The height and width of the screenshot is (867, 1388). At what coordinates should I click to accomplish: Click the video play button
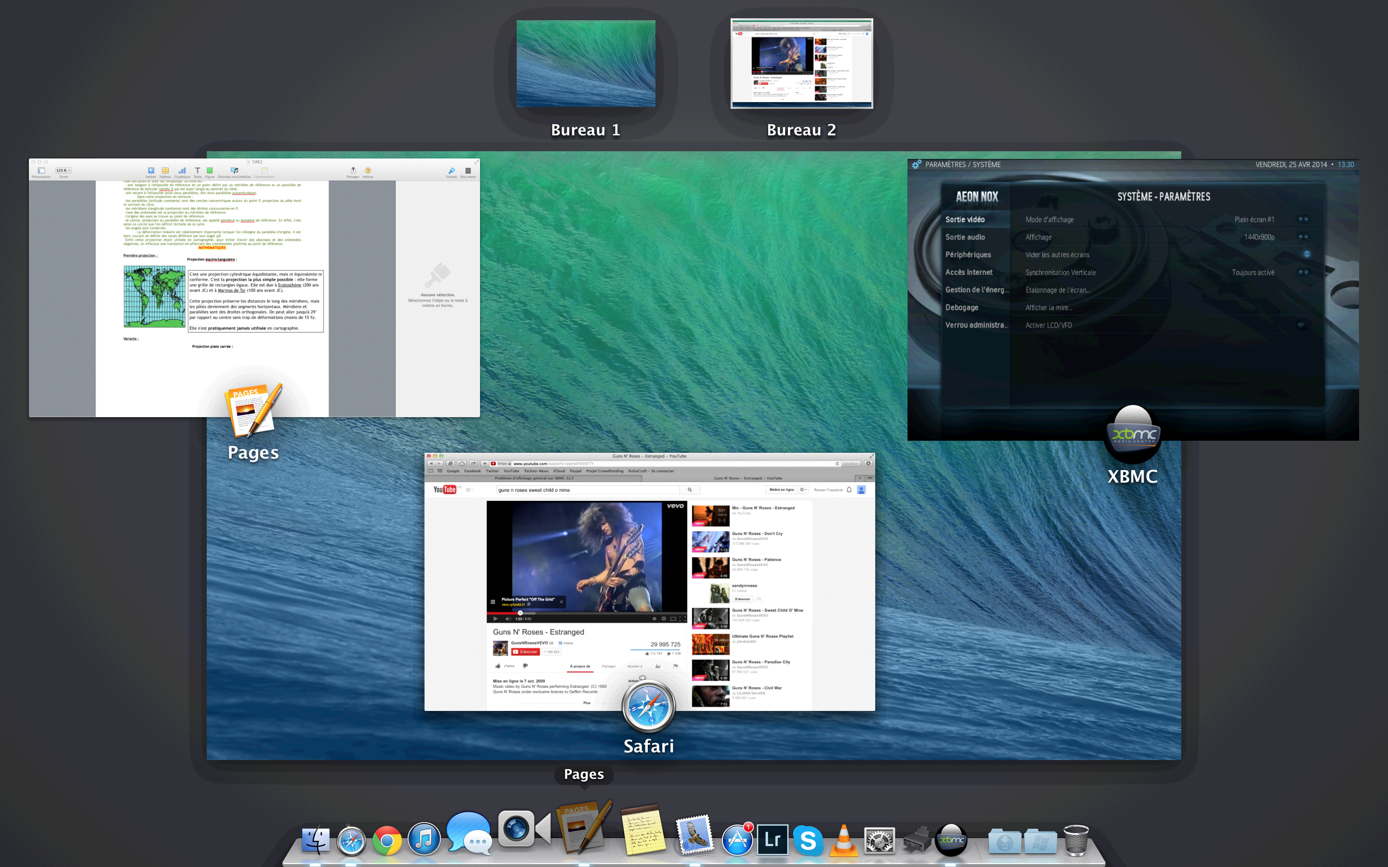click(495, 619)
